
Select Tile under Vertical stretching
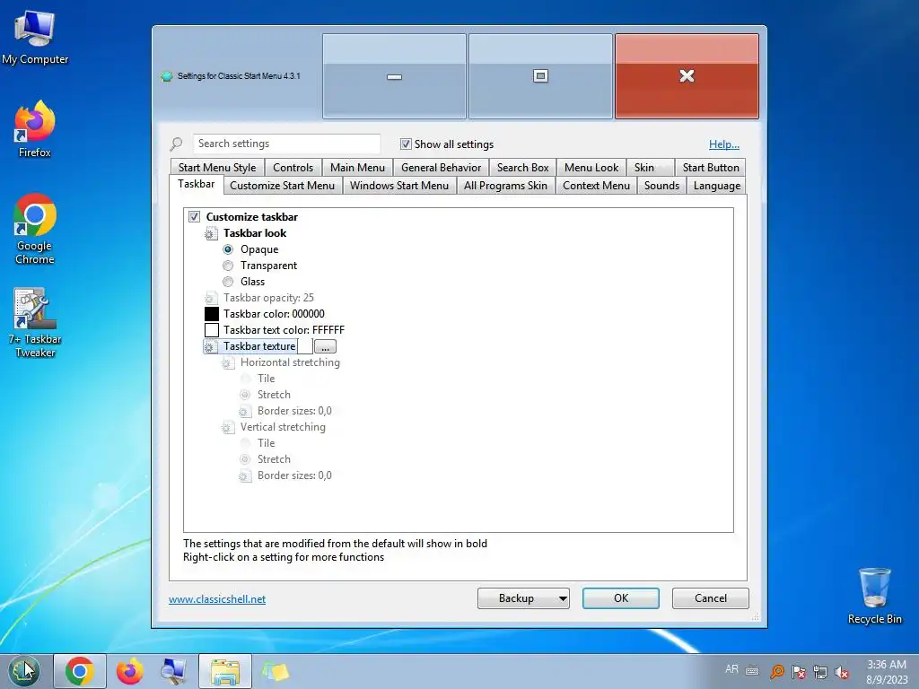[246, 443]
